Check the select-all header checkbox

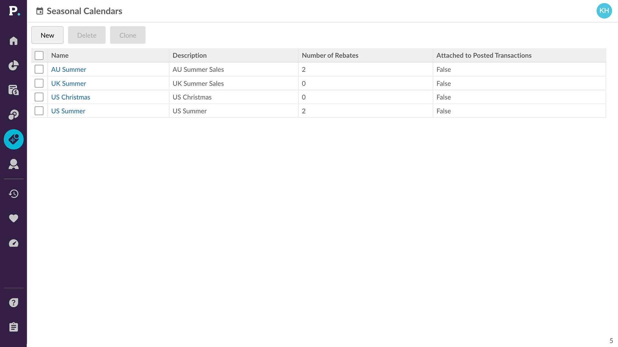pyautogui.click(x=39, y=55)
